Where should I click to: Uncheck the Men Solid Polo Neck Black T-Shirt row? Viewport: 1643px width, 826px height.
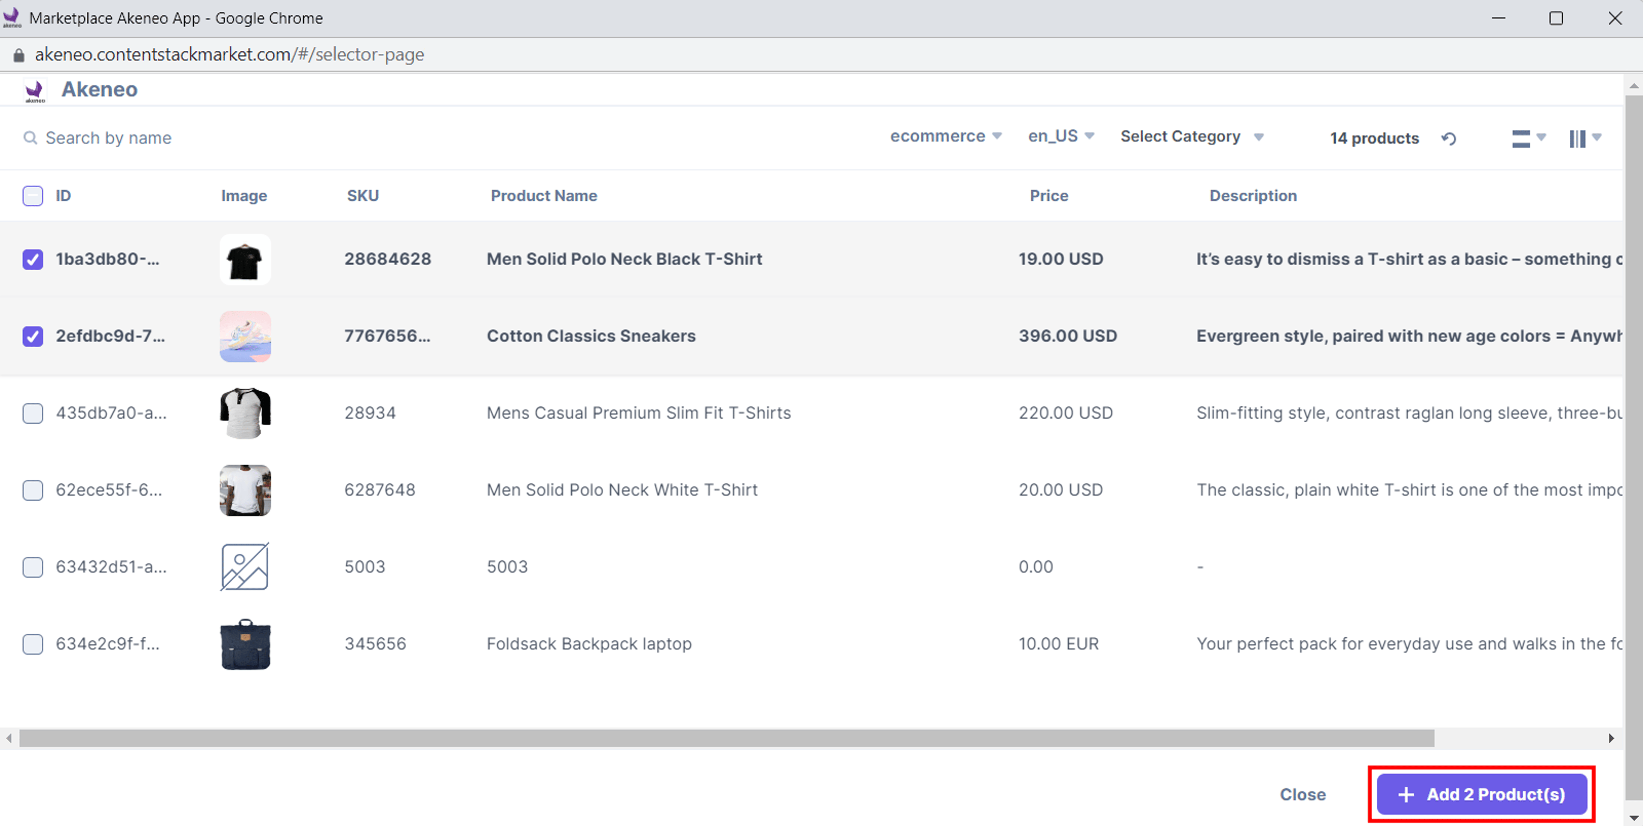point(33,260)
